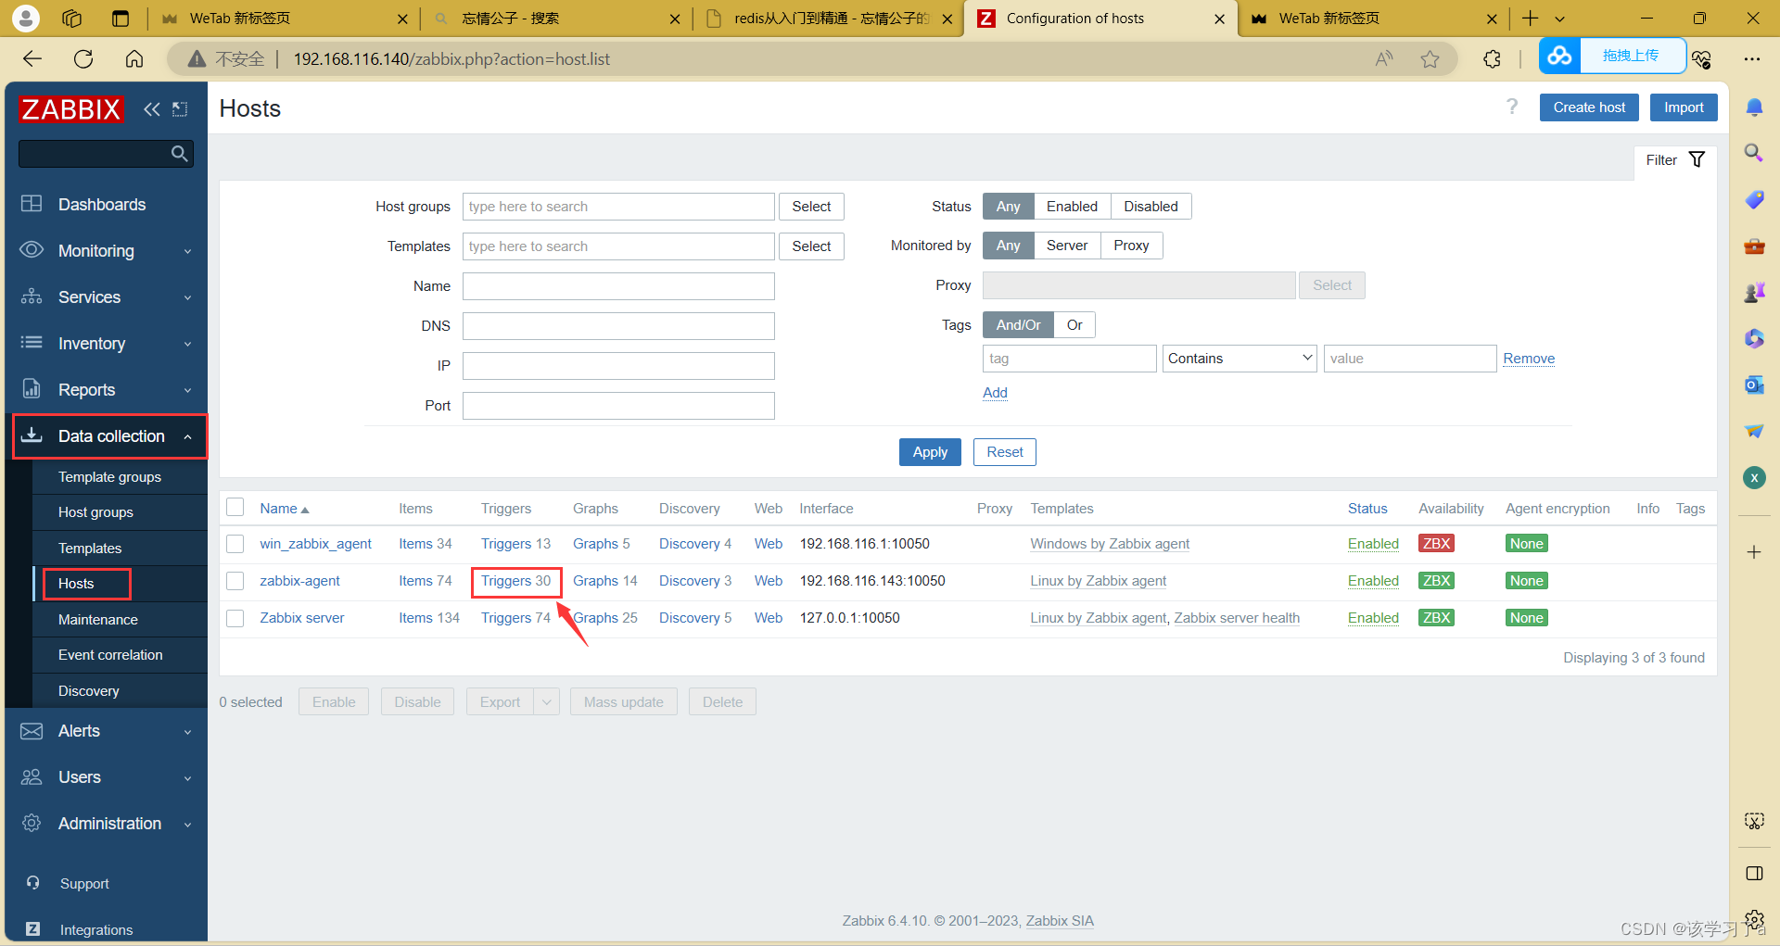Open the Export dropdown arrow
This screenshot has height=946, width=1780.
(x=547, y=702)
